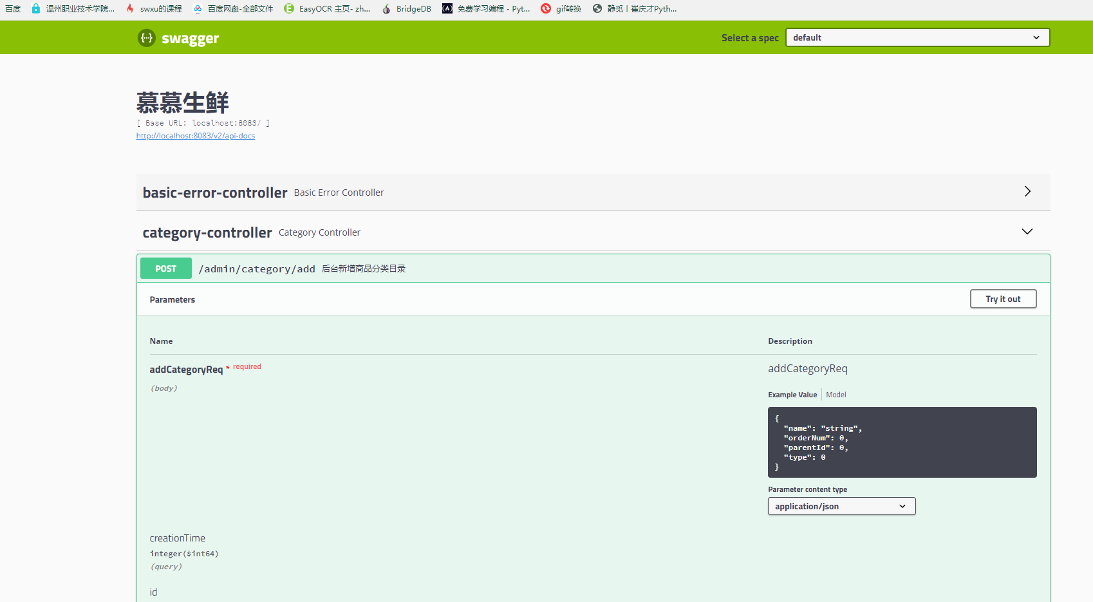Click the creationTime parameter name
This screenshot has height=602, width=1093.
point(178,538)
